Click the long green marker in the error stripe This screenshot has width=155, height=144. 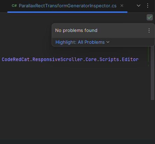148,54
